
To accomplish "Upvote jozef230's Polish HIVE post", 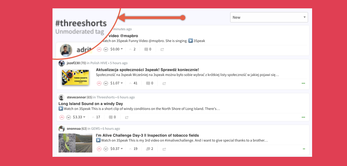I will [x=99, y=83].
